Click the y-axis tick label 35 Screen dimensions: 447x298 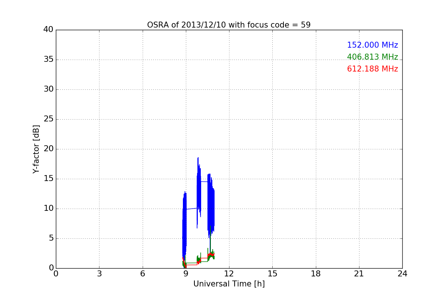point(48,60)
